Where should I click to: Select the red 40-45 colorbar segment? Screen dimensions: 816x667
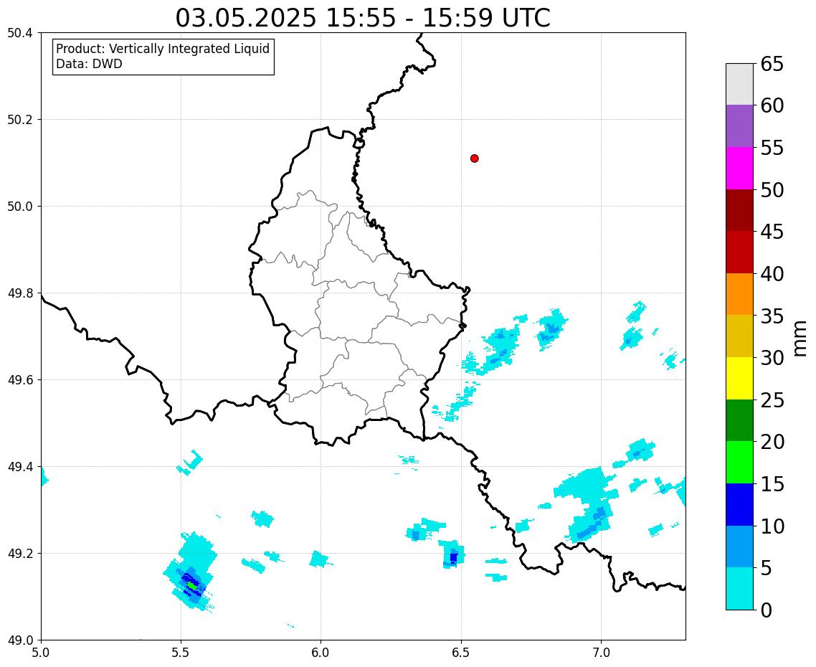(739, 252)
